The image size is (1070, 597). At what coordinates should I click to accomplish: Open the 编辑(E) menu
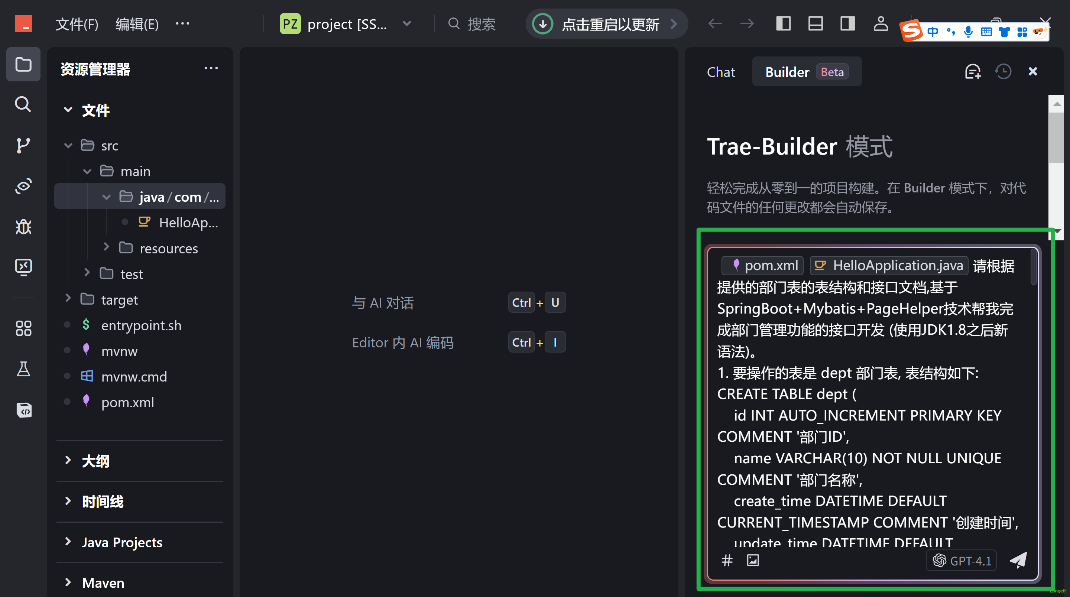pyautogui.click(x=137, y=24)
